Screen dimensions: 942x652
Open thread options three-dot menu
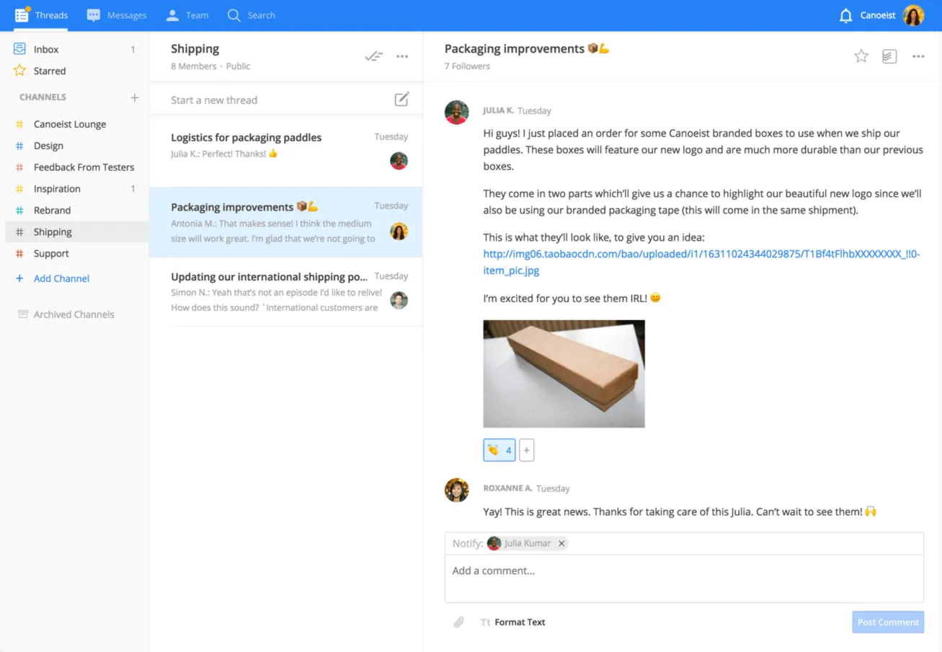918,56
